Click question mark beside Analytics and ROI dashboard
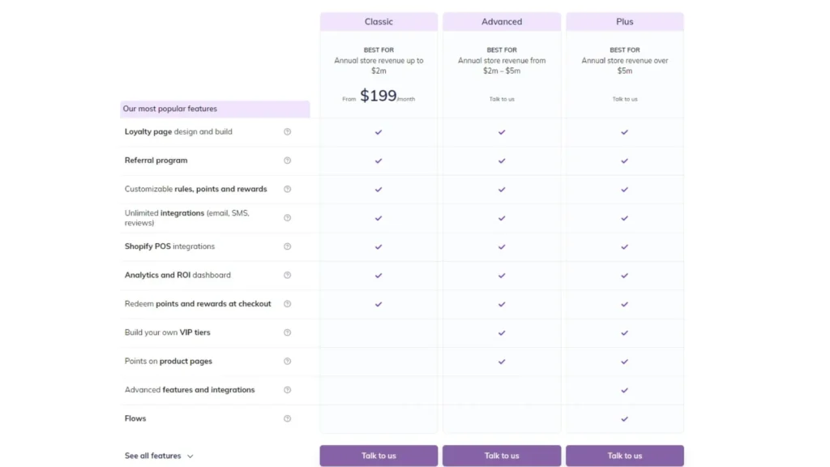The width and height of the screenshot is (830, 467). [x=287, y=275]
